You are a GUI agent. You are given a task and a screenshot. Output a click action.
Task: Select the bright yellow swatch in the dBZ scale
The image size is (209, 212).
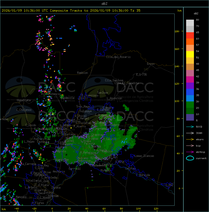(x=190, y=54)
